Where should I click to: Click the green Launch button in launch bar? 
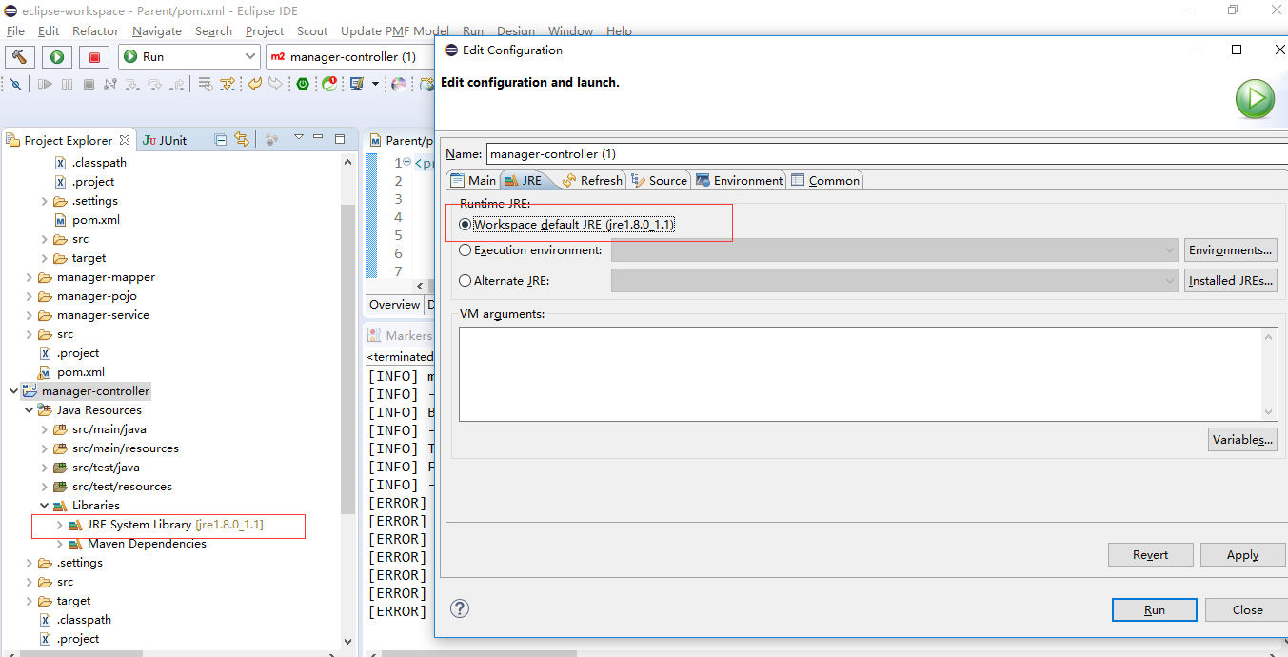coord(57,57)
